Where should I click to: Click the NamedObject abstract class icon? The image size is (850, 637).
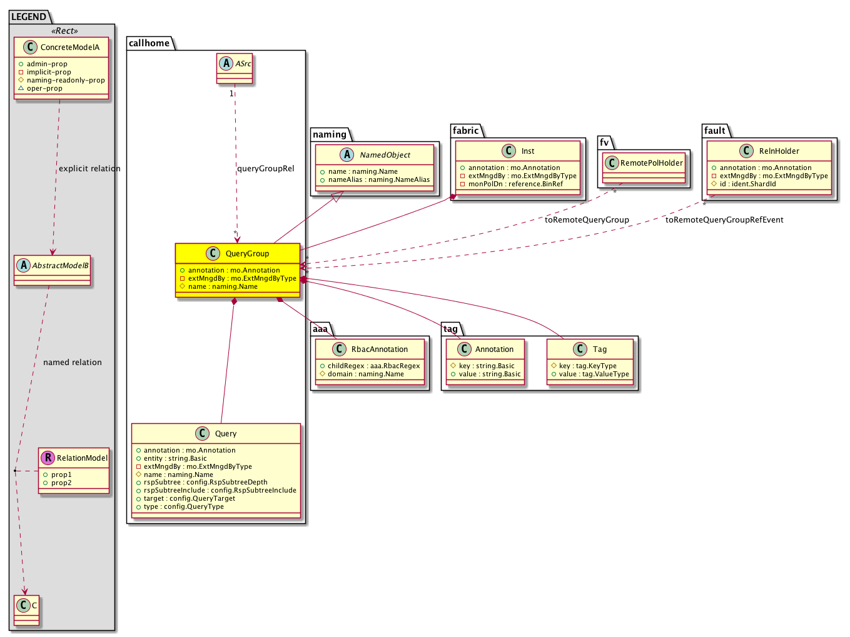point(347,154)
